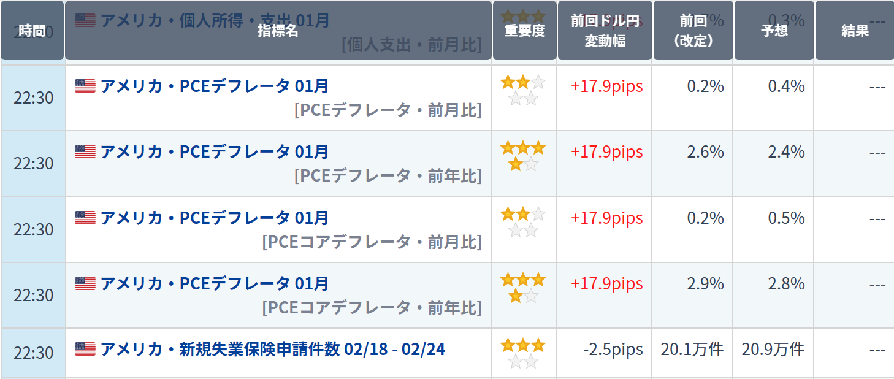Click US flag beside PCEコアデフレータ・前年比 row
Image resolution: width=894 pixels, height=379 pixels.
coord(85,283)
